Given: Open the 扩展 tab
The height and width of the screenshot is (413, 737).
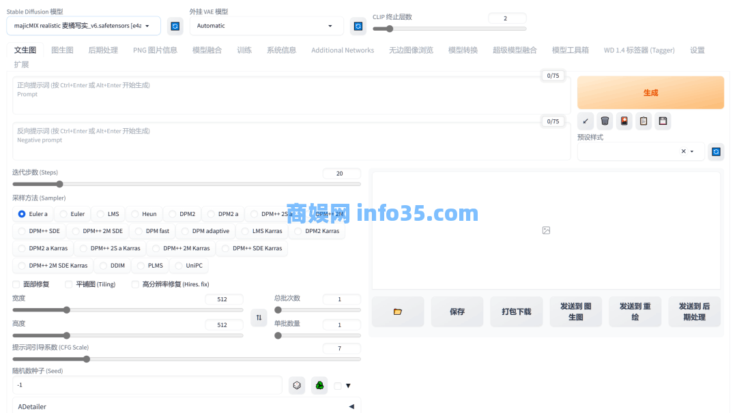Looking at the screenshot, I should coord(21,64).
